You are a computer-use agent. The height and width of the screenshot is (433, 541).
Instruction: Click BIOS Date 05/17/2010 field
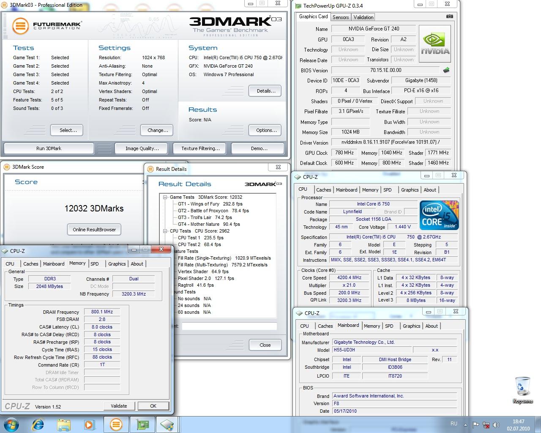[x=394, y=411]
